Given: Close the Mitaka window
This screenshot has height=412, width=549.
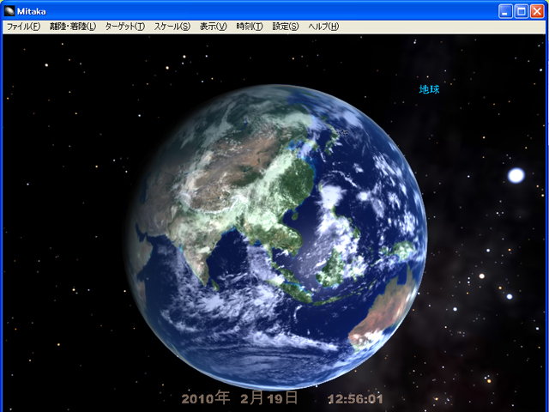Looking at the screenshot, I should [537, 10].
